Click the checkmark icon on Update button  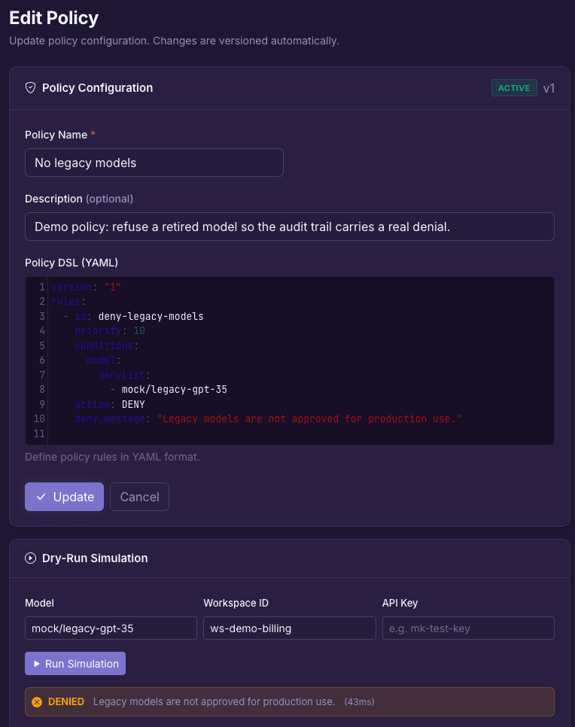point(41,497)
